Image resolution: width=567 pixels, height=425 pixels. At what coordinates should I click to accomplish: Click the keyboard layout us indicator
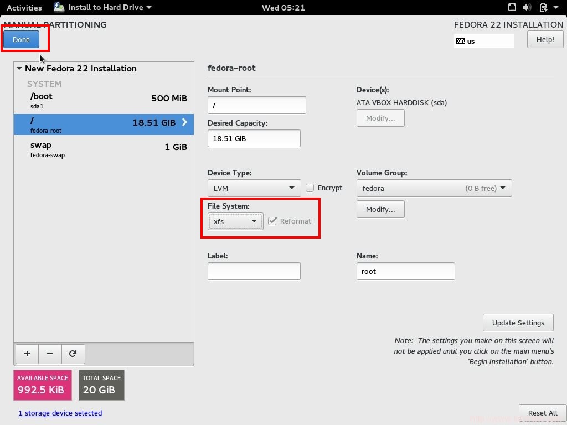483,41
